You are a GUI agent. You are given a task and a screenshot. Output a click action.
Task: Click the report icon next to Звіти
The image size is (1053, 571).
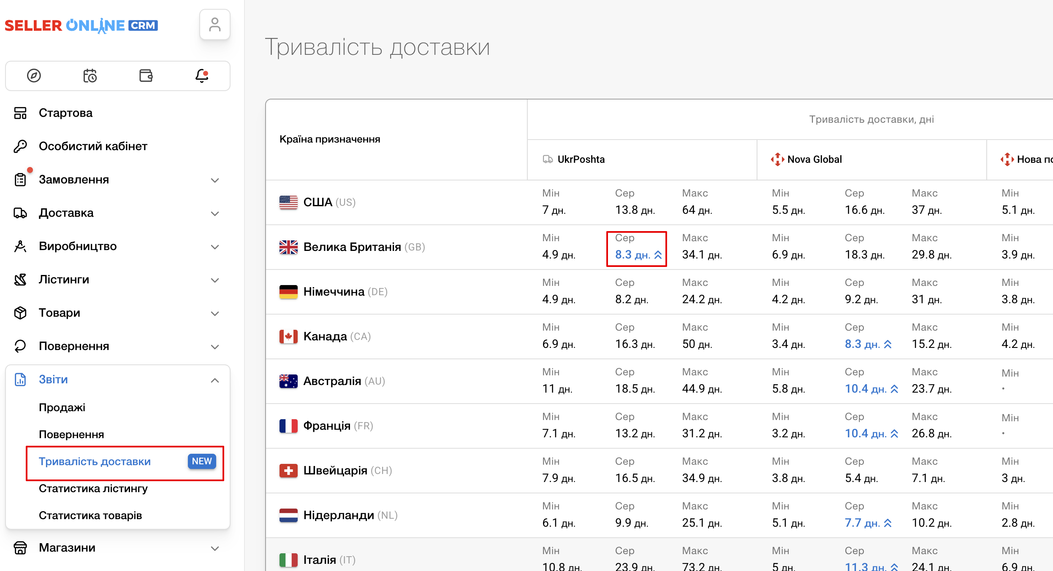pyautogui.click(x=20, y=379)
